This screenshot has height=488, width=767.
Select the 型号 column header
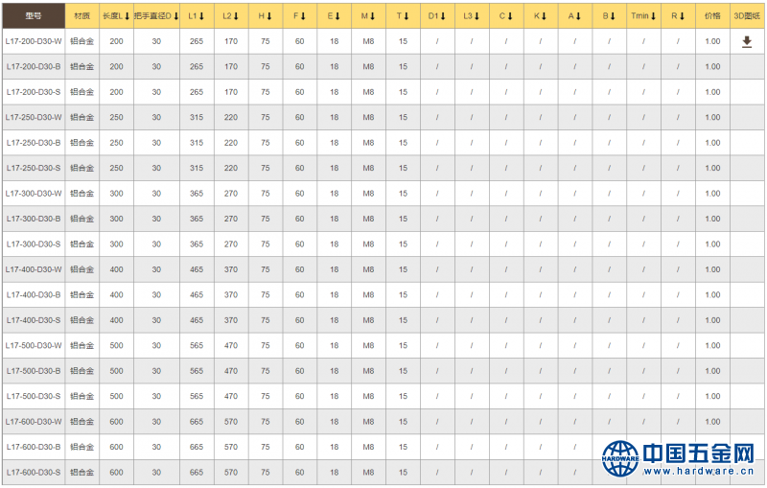pyautogui.click(x=33, y=16)
